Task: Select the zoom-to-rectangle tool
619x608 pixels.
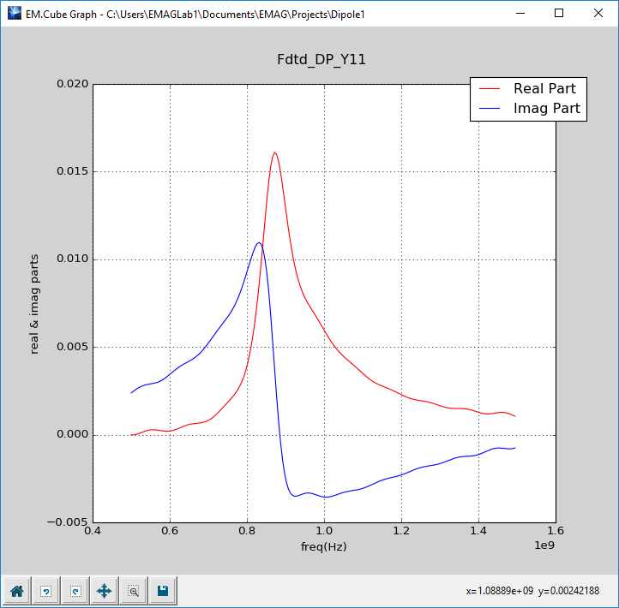Action: [x=133, y=590]
